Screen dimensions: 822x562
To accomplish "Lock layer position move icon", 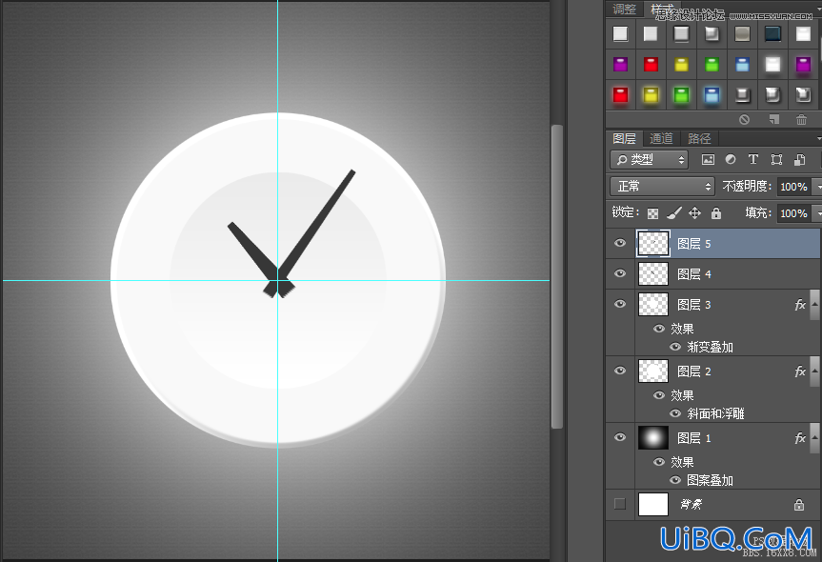I will pos(694,212).
